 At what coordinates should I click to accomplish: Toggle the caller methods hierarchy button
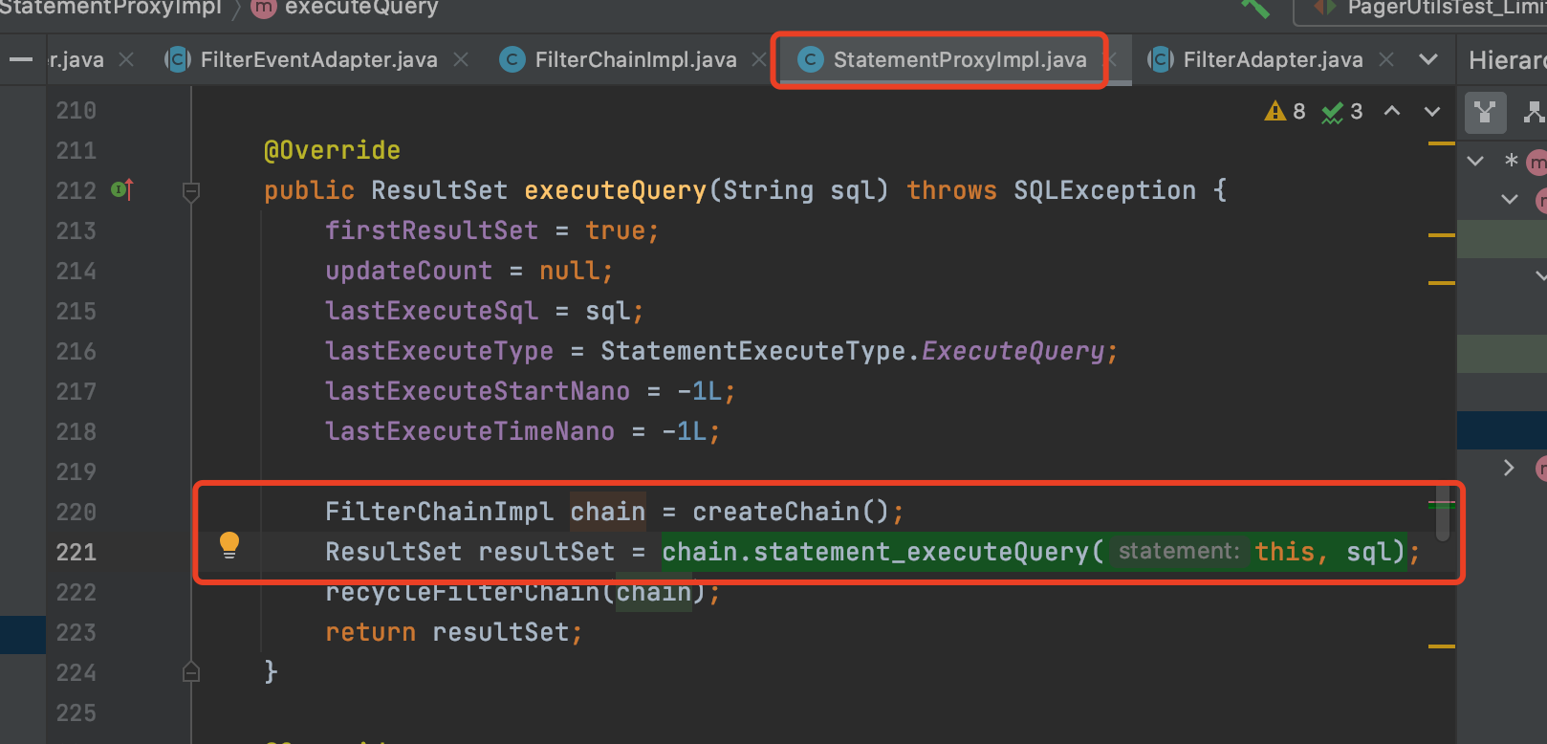[x=1484, y=112]
